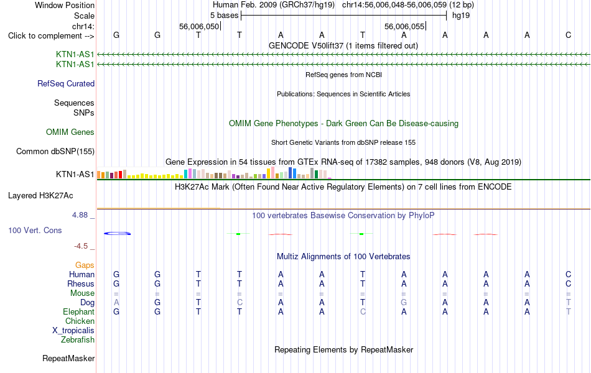Click the 4.88 upper PhyloP scale value
The image size is (591, 373).
80,214
